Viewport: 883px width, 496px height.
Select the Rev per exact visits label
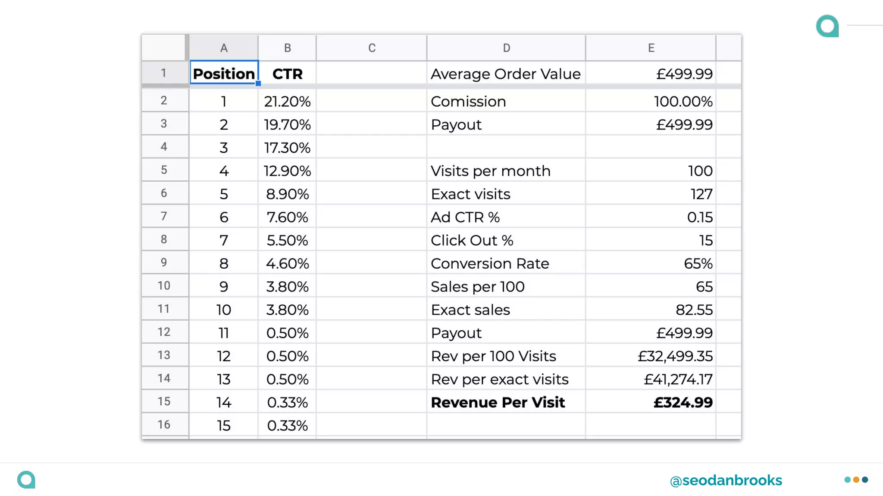tap(500, 379)
